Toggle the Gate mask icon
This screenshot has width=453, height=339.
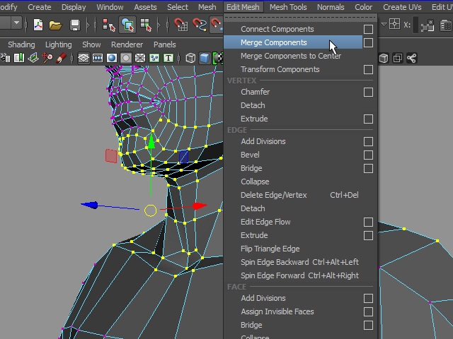[126, 58]
